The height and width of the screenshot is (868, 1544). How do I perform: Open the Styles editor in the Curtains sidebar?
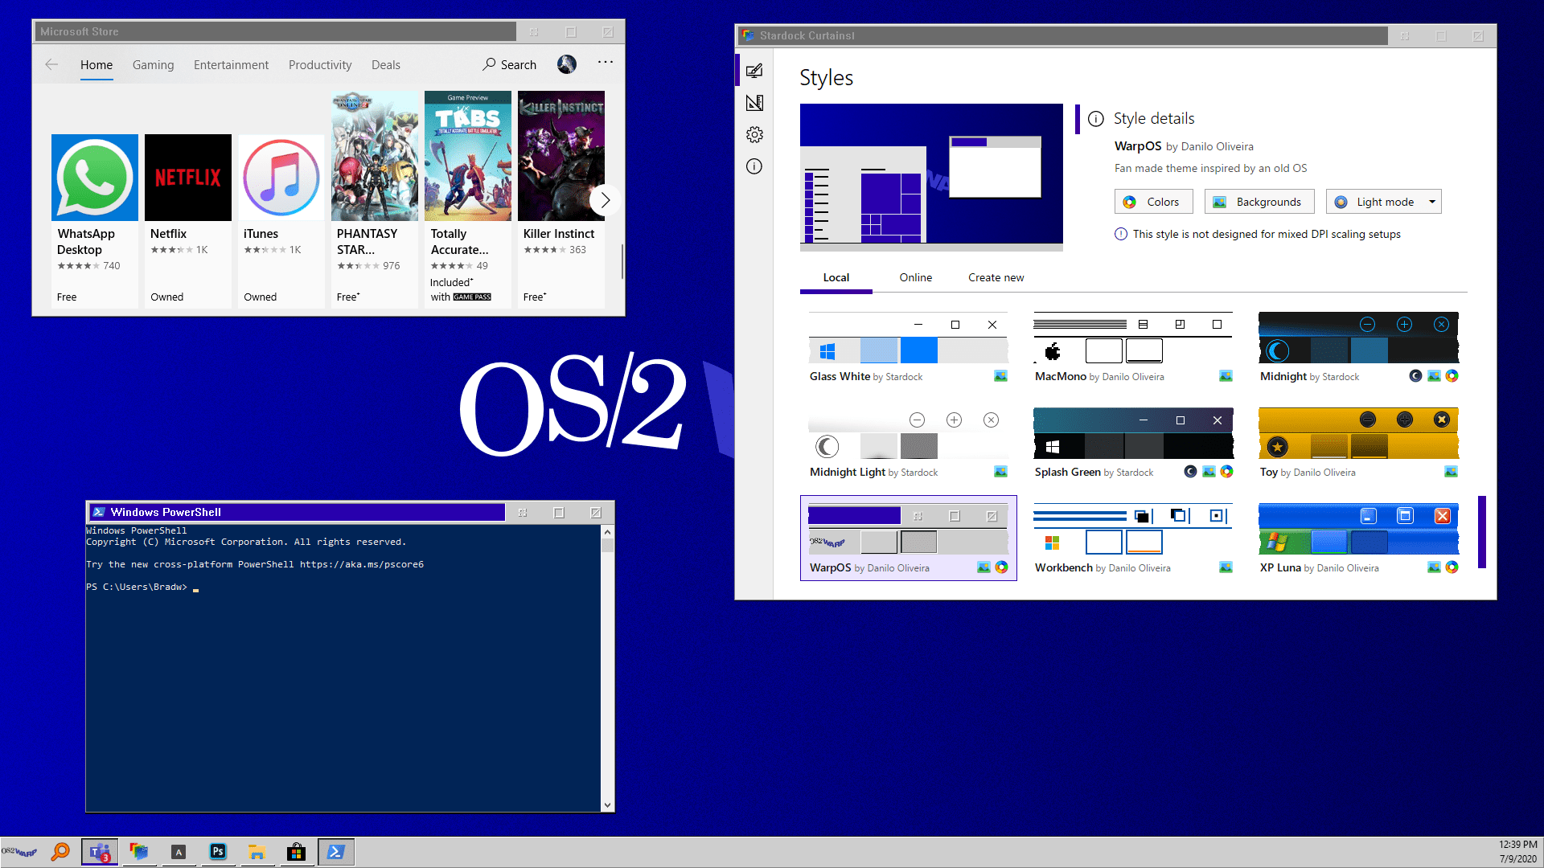point(754,71)
